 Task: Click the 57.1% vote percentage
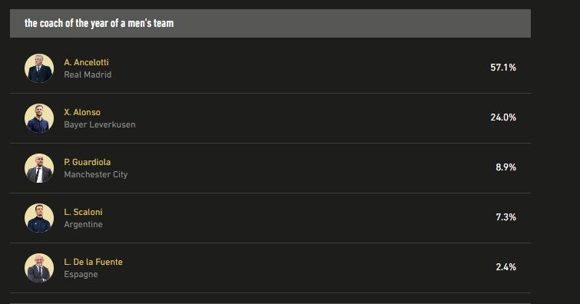(503, 68)
